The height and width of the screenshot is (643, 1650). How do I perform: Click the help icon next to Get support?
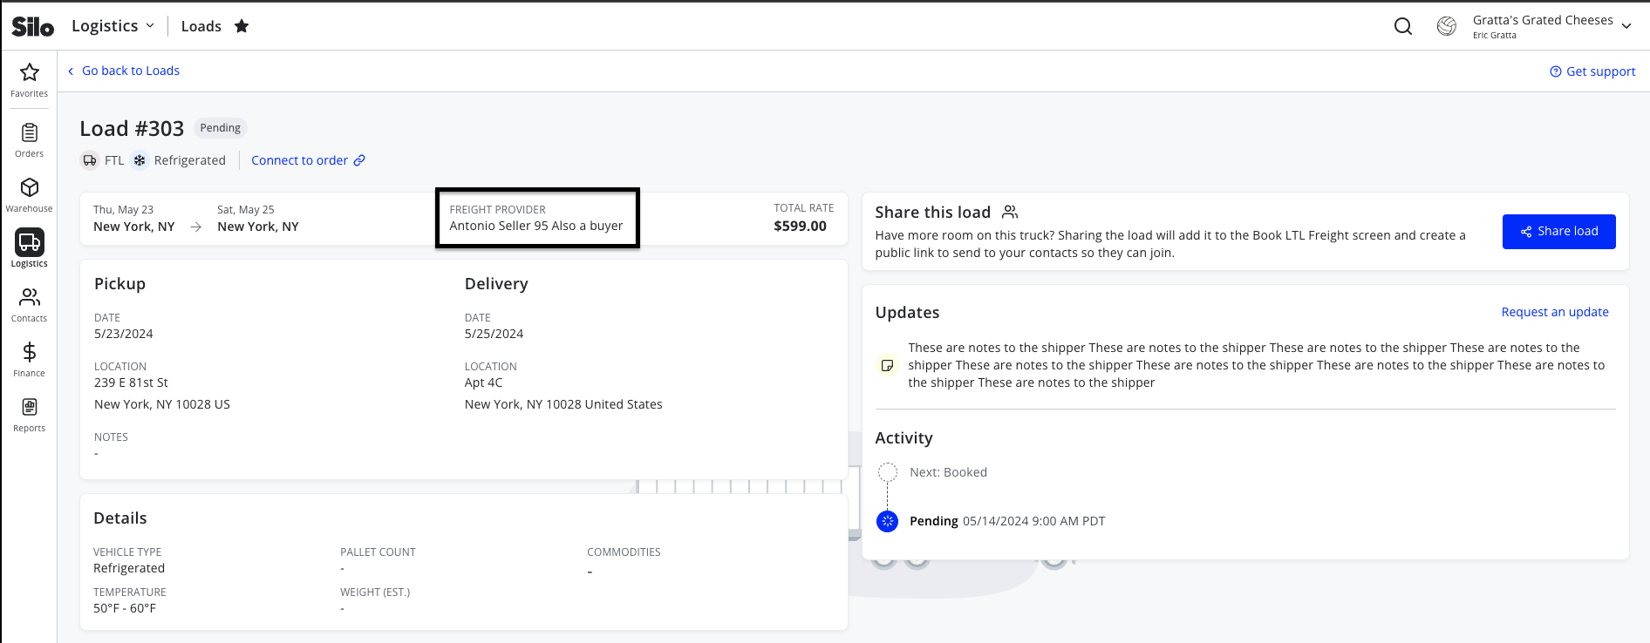point(1555,71)
